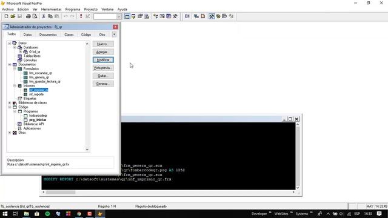Open the database combo box dropdown
Image resolution: width=388 pixels, height=218 pixels.
[119, 16]
